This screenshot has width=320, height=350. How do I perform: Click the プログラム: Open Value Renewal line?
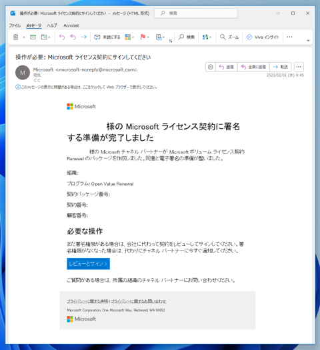pos(100,184)
